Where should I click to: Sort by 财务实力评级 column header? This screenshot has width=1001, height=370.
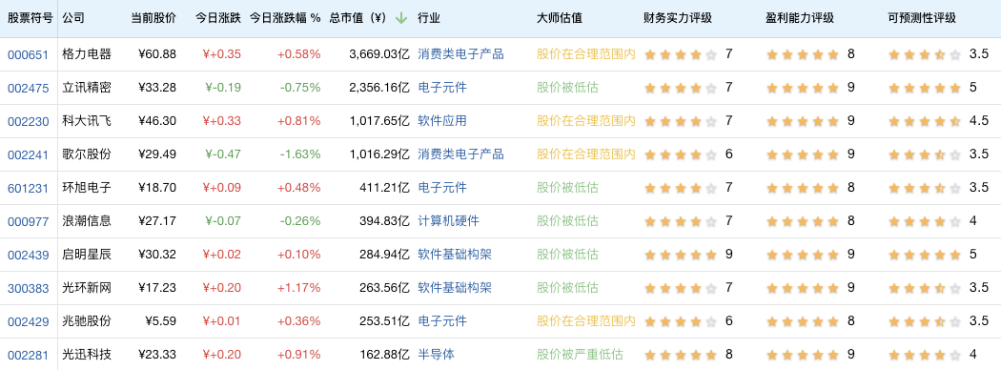click(x=677, y=18)
